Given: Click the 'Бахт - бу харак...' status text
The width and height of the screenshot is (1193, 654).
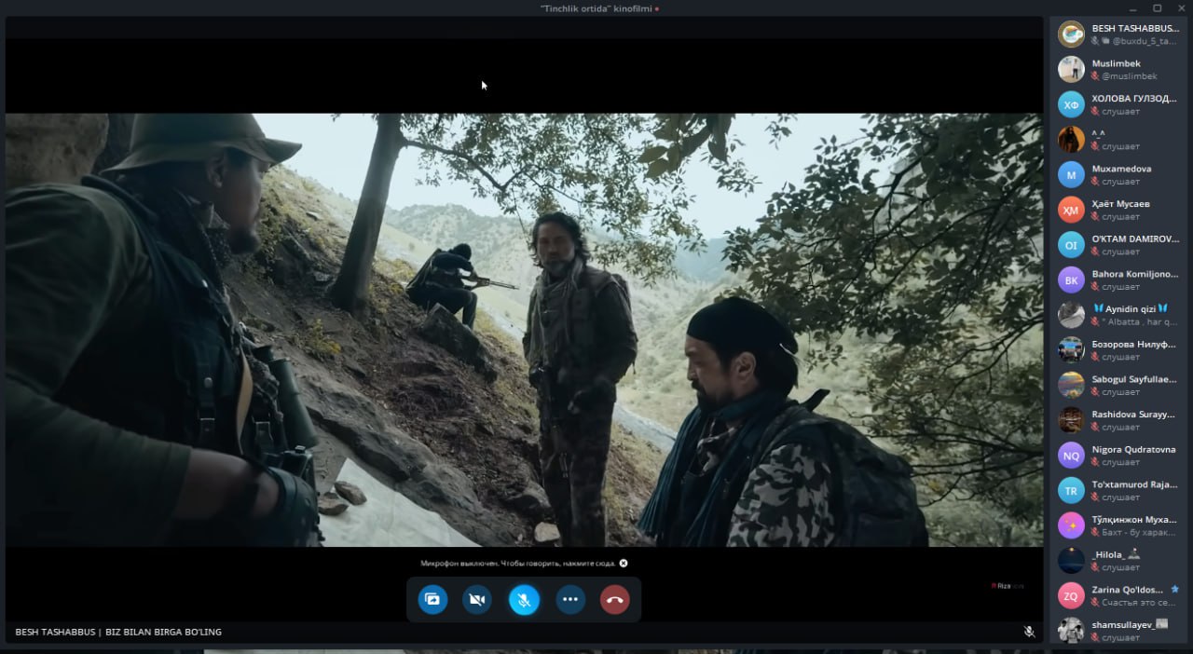Looking at the screenshot, I should pyautogui.click(x=1139, y=532).
